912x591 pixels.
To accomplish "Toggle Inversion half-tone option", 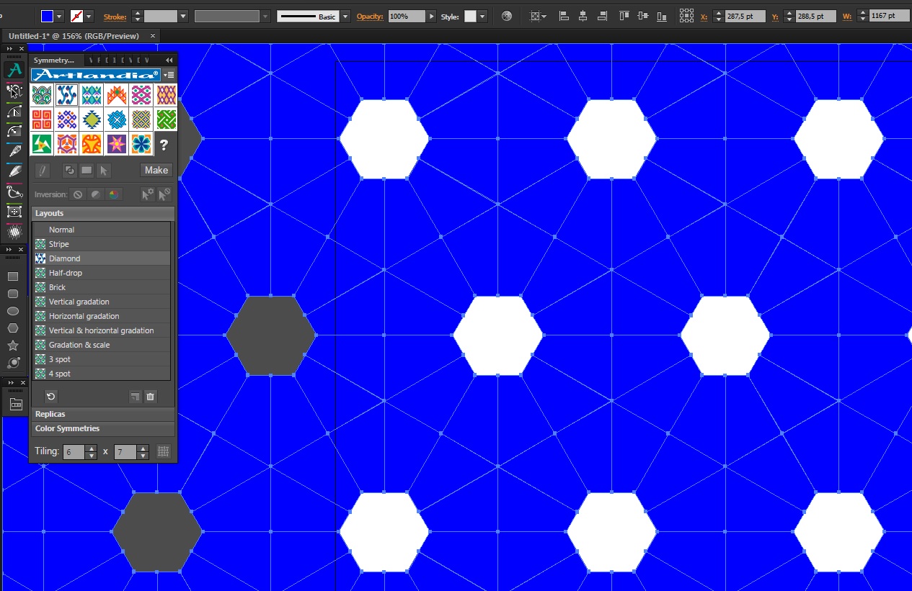I will [96, 194].
